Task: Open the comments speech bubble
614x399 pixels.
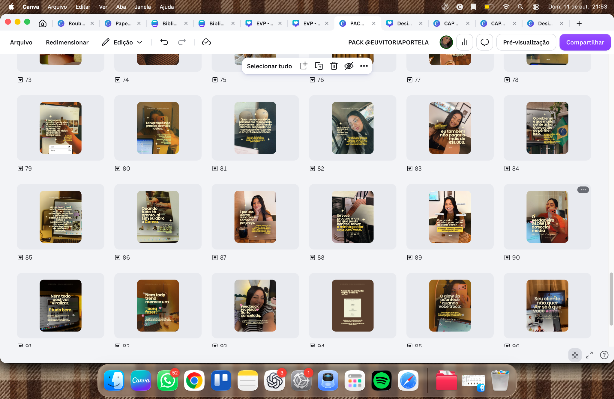Action: pos(485,42)
